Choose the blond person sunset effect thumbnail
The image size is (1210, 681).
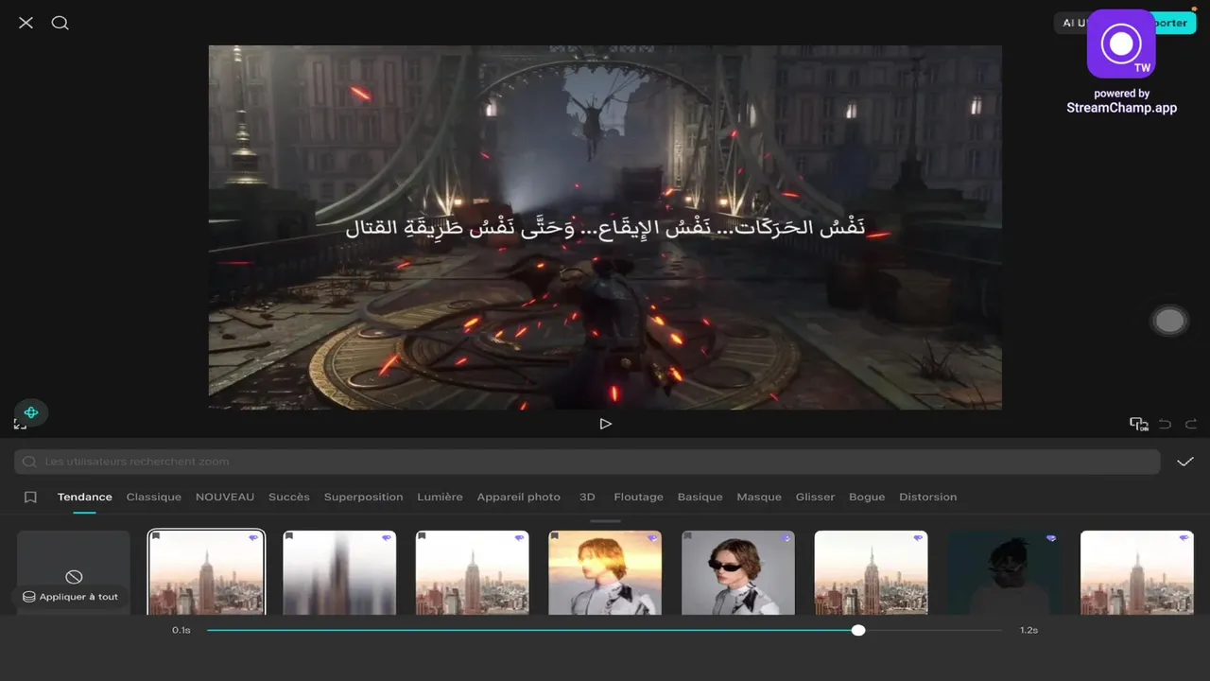(x=605, y=572)
